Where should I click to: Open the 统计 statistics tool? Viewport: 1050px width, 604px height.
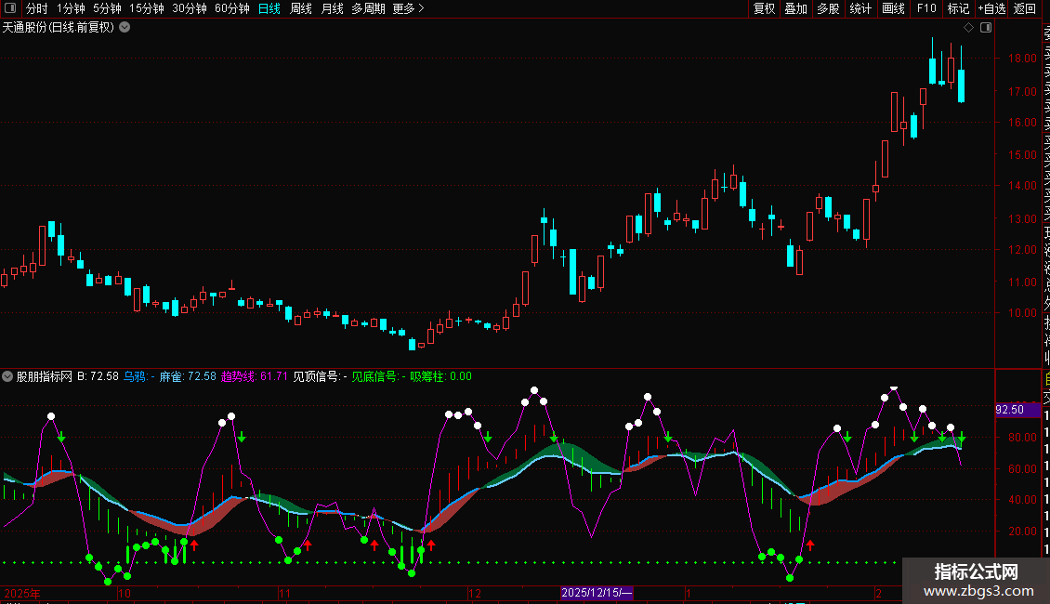[860, 8]
